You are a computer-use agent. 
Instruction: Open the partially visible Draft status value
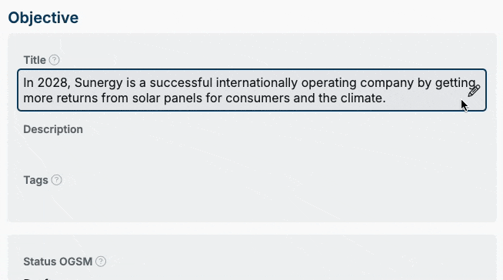click(x=37, y=278)
